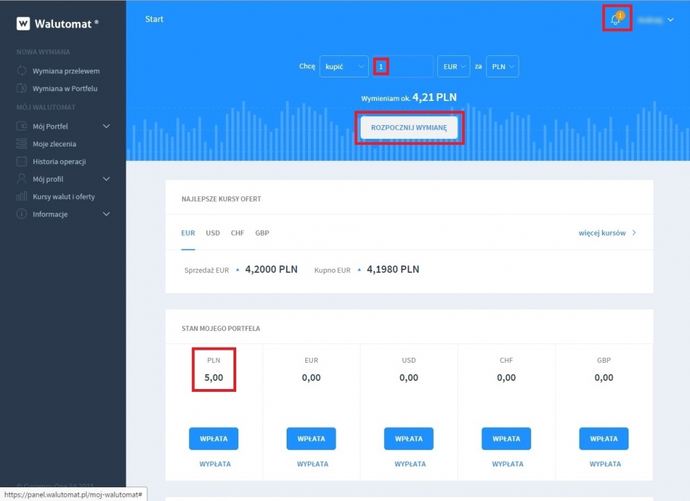
Task: Click the notification bell icon
Action: click(615, 20)
